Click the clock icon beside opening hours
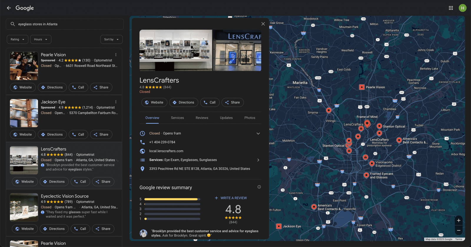 (x=142, y=133)
